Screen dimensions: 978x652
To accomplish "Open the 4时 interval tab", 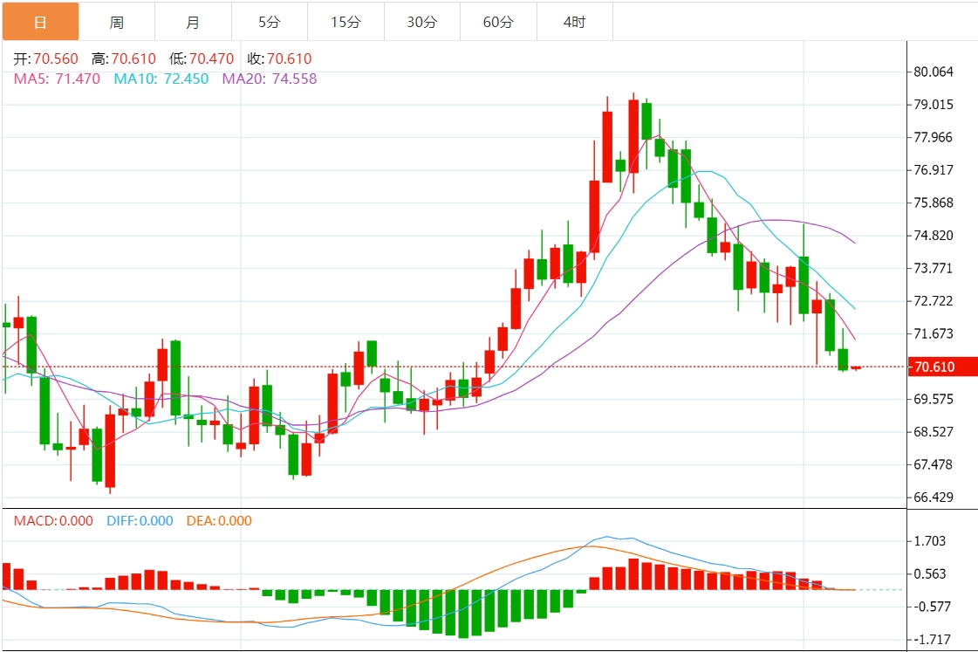I will pos(574,22).
